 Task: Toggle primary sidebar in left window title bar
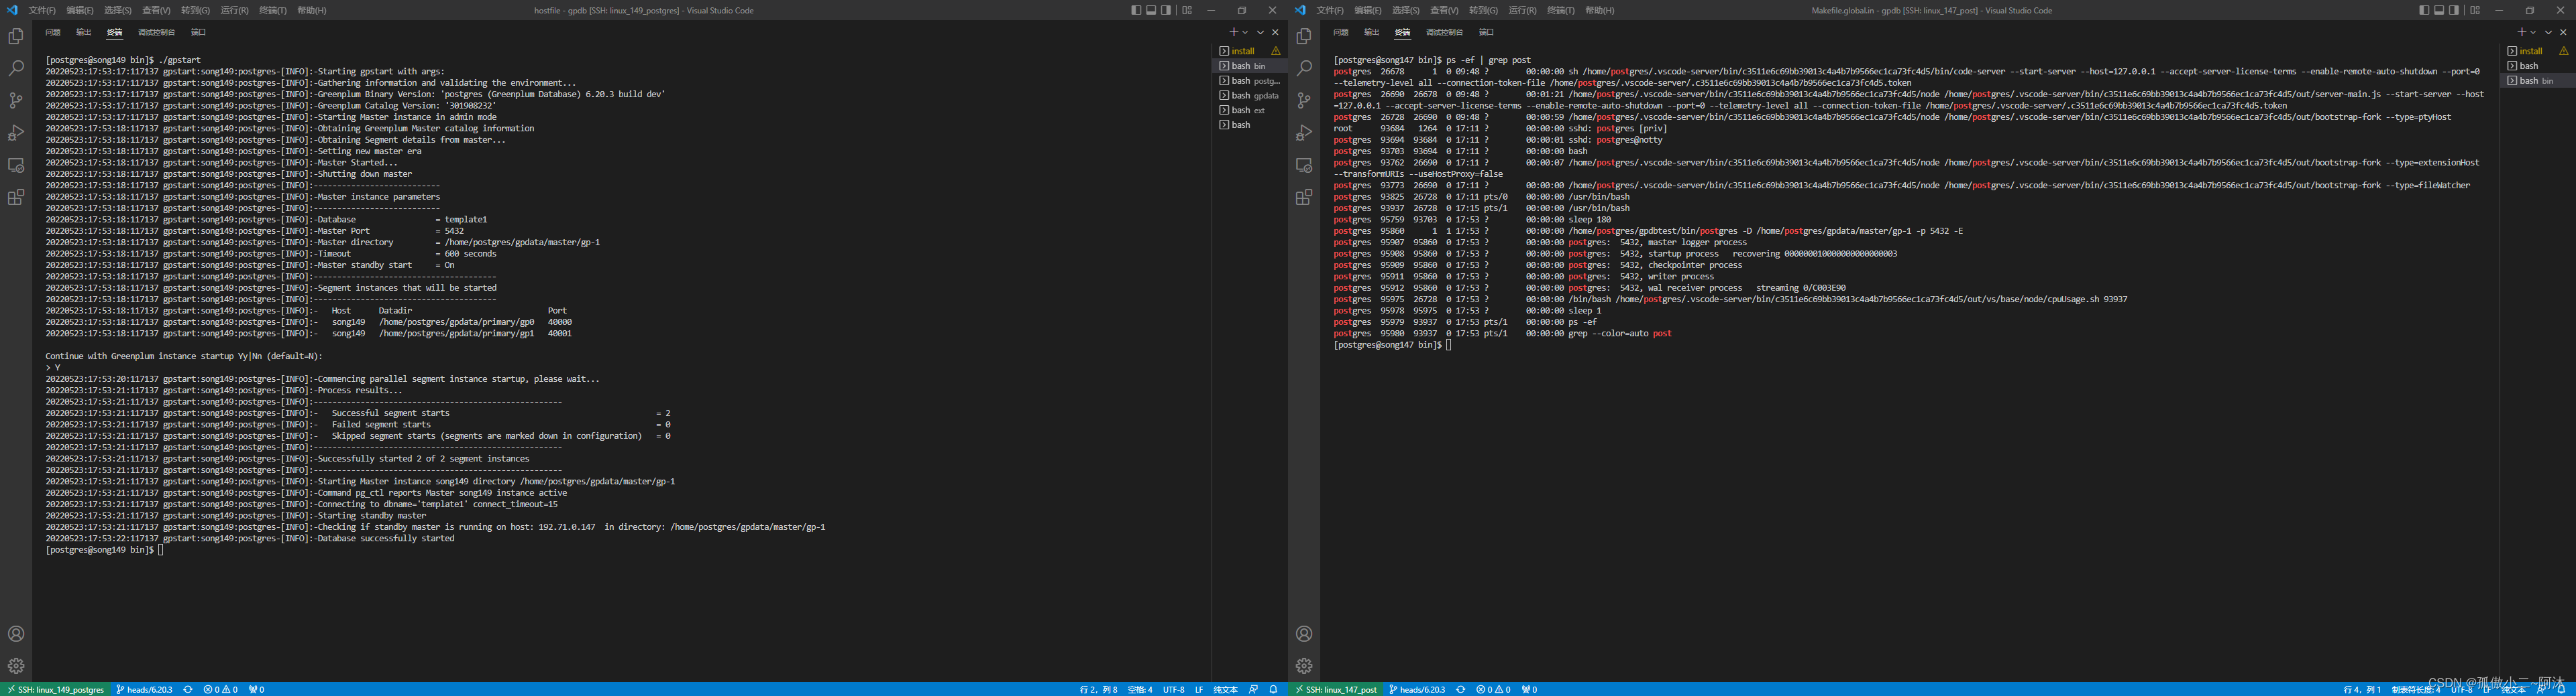tap(1136, 10)
